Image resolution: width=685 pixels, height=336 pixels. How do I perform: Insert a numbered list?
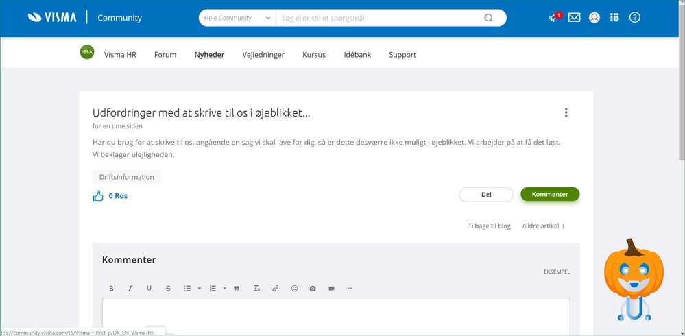point(213,289)
